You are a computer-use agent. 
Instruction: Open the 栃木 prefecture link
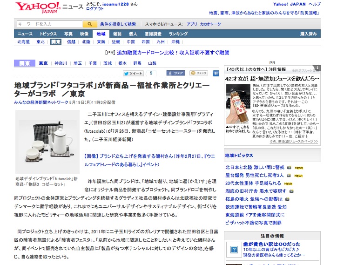[x=122, y=63]
